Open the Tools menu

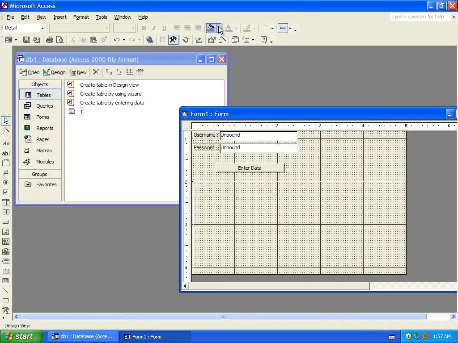coord(102,17)
